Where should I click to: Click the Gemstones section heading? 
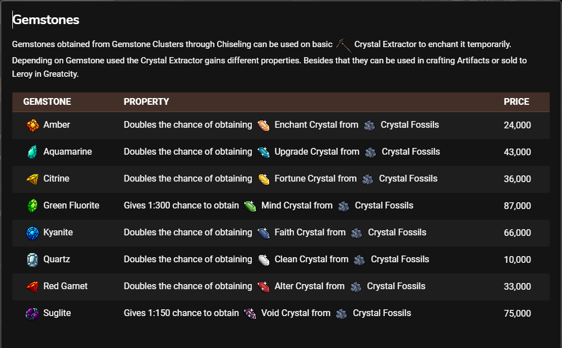tap(46, 20)
